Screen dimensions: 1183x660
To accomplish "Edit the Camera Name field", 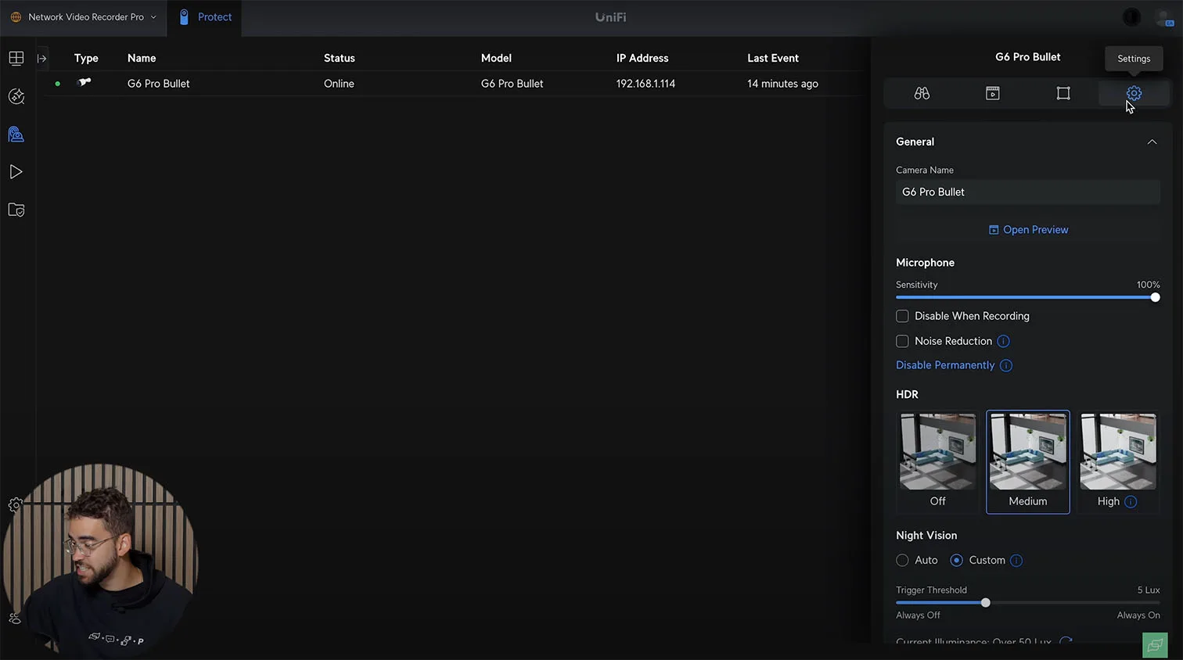I will point(1027,192).
